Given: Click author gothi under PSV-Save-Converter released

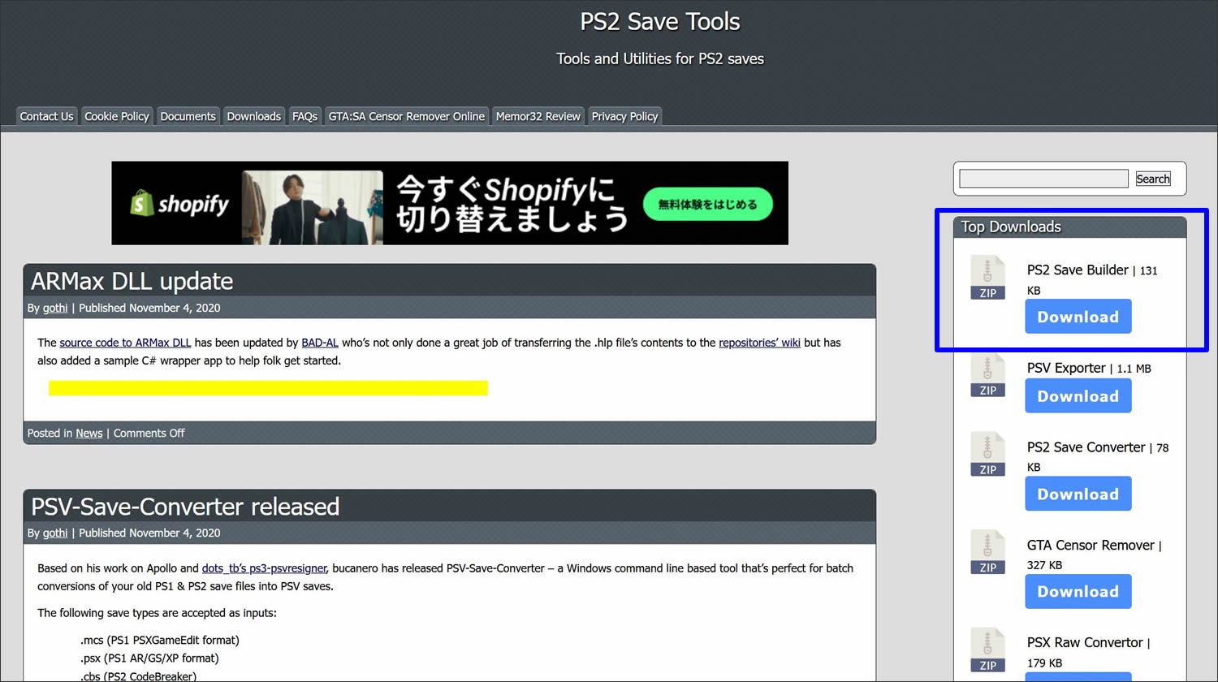Looking at the screenshot, I should [55, 533].
